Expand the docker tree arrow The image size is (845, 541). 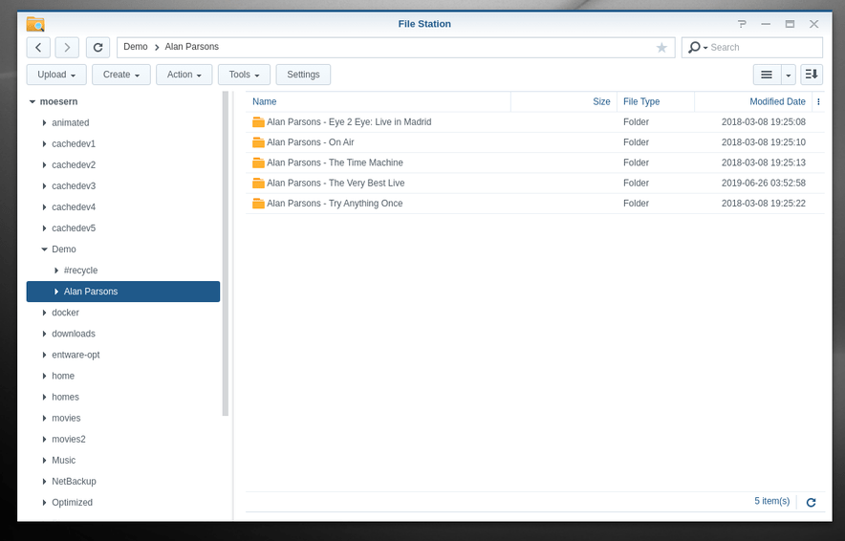(x=44, y=313)
